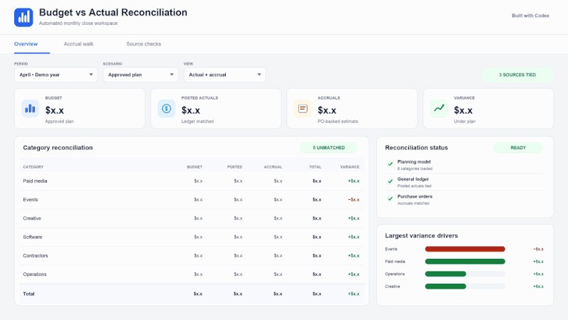The image size is (568, 320).
Task: Click the Budget column header
Action: 195,167
